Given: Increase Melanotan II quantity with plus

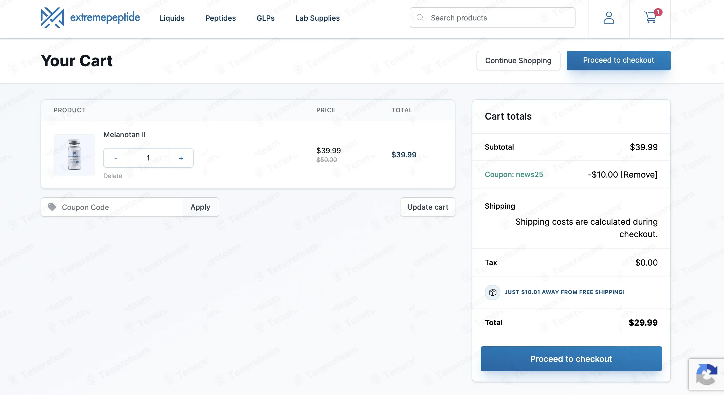Looking at the screenshot, I should click(x=181, y=158).
